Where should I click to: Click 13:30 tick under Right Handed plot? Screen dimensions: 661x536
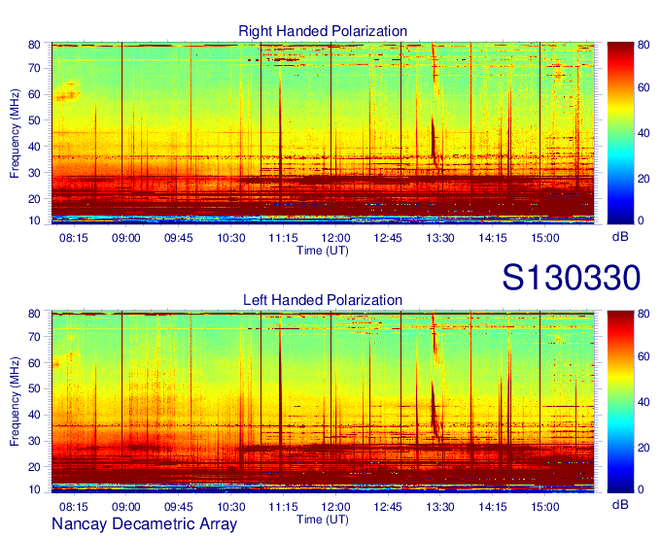coord(440,238)
